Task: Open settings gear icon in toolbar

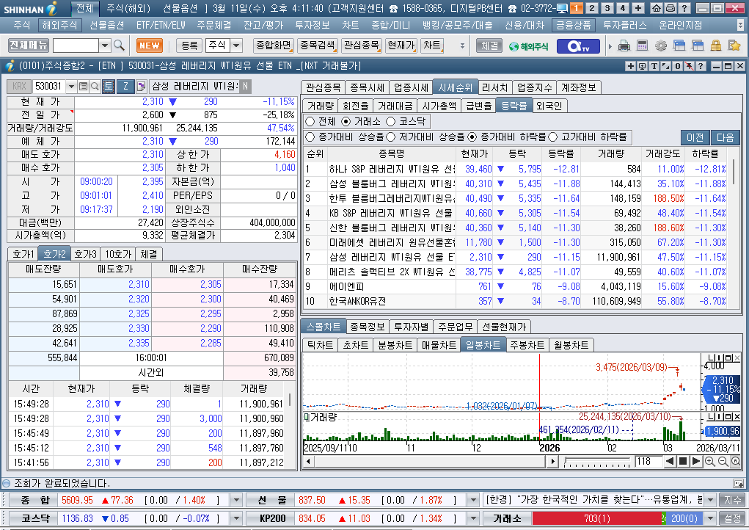Action: click(661, 46)
